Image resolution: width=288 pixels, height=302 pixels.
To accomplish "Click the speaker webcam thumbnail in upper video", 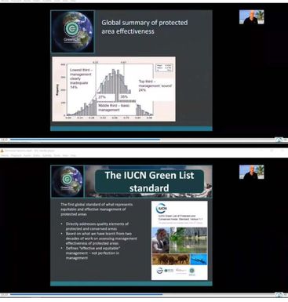I will coord(251,17).
